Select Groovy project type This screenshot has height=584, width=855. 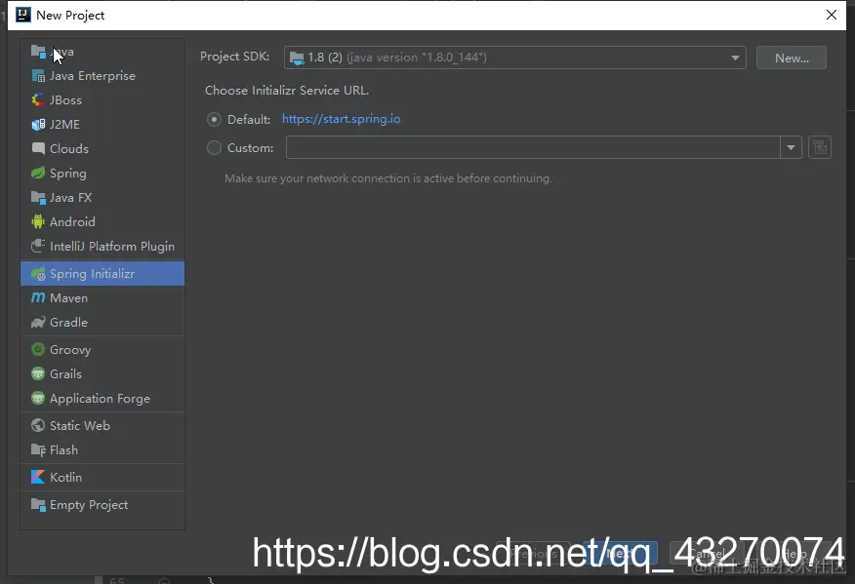click(102, 349)
